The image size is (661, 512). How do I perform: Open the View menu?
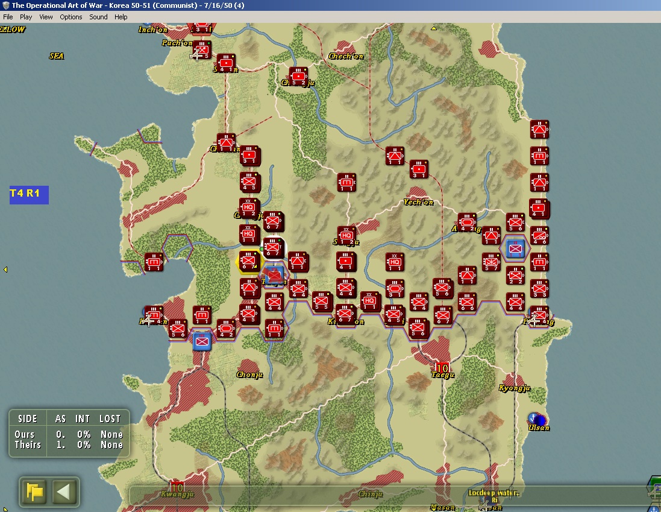[46, 17]
